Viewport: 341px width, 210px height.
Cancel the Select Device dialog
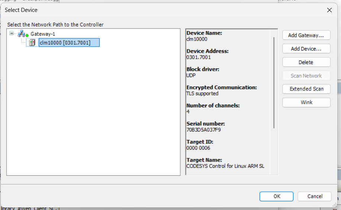[x=315, y=196]
